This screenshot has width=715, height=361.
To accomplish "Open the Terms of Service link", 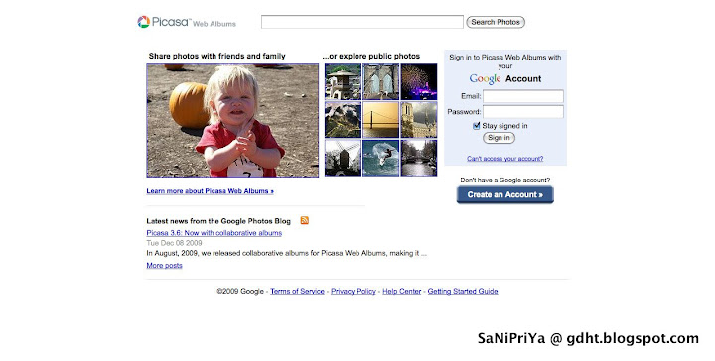I will click(x=297, y=291).
